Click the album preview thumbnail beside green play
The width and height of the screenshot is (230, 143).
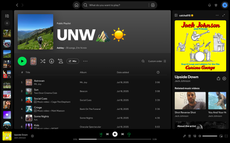(33, 61)
